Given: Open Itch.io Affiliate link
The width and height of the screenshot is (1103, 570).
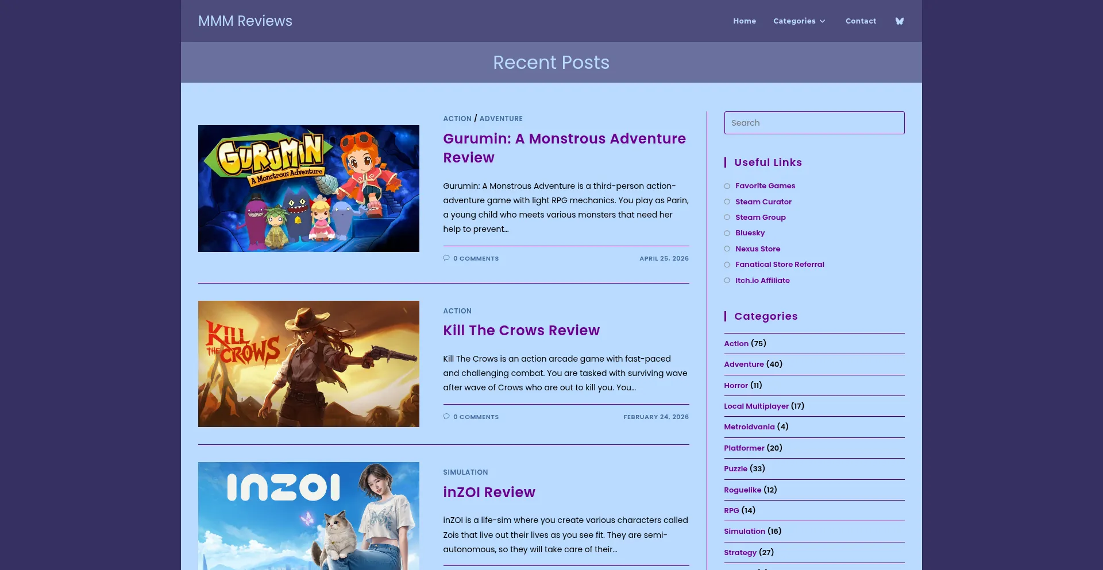Looking at the screenshot, I should point(762,280).
